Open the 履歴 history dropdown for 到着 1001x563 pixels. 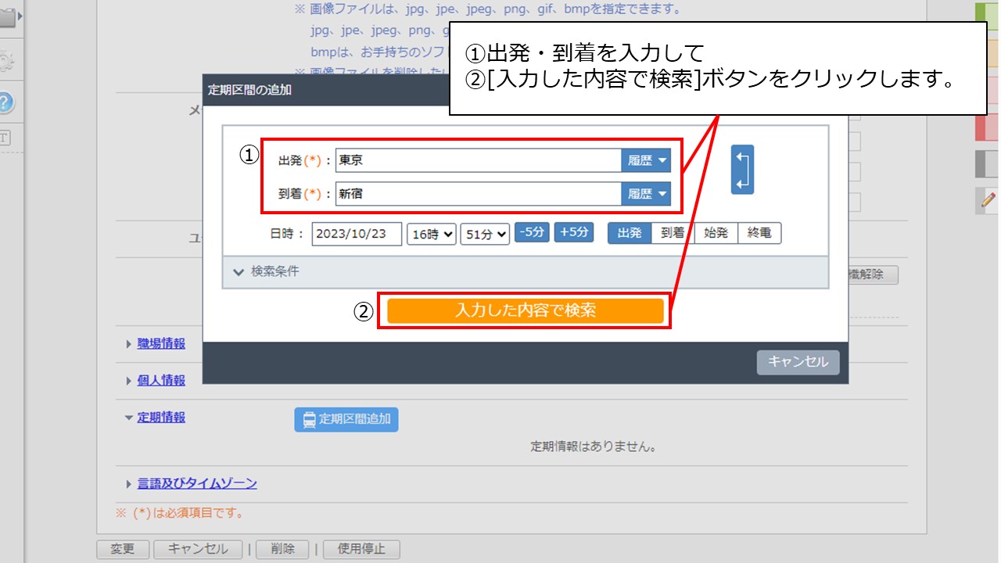point(646,193)
